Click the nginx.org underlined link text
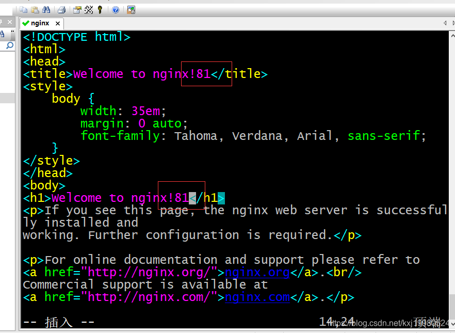The height and width of the screenshot is (333, 455). point(257,272)
